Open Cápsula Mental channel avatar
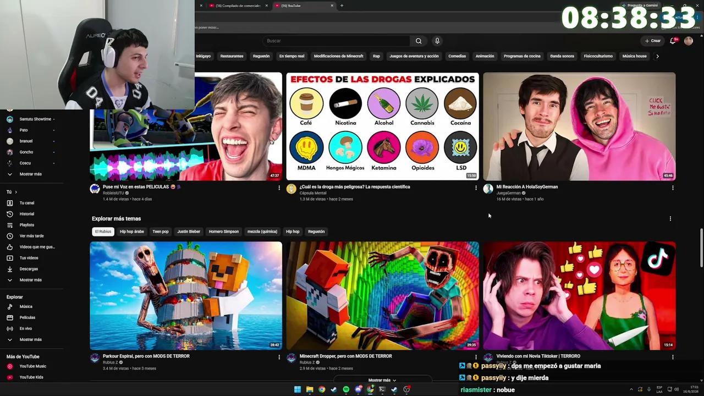The width and height of the screenshot is (704, 396). 291,189
